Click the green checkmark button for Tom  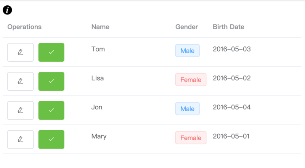click(51, 52)
